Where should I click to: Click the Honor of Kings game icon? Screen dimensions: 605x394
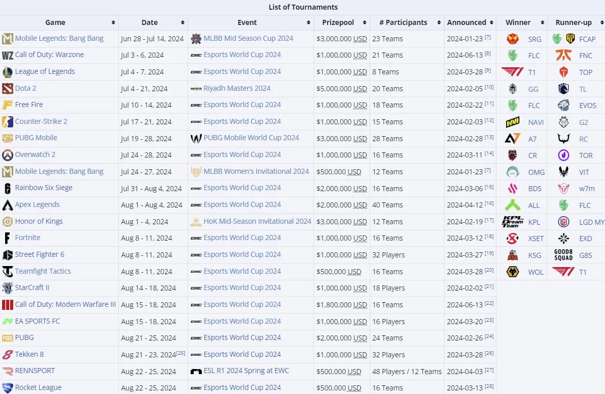(x=7, y=222)
